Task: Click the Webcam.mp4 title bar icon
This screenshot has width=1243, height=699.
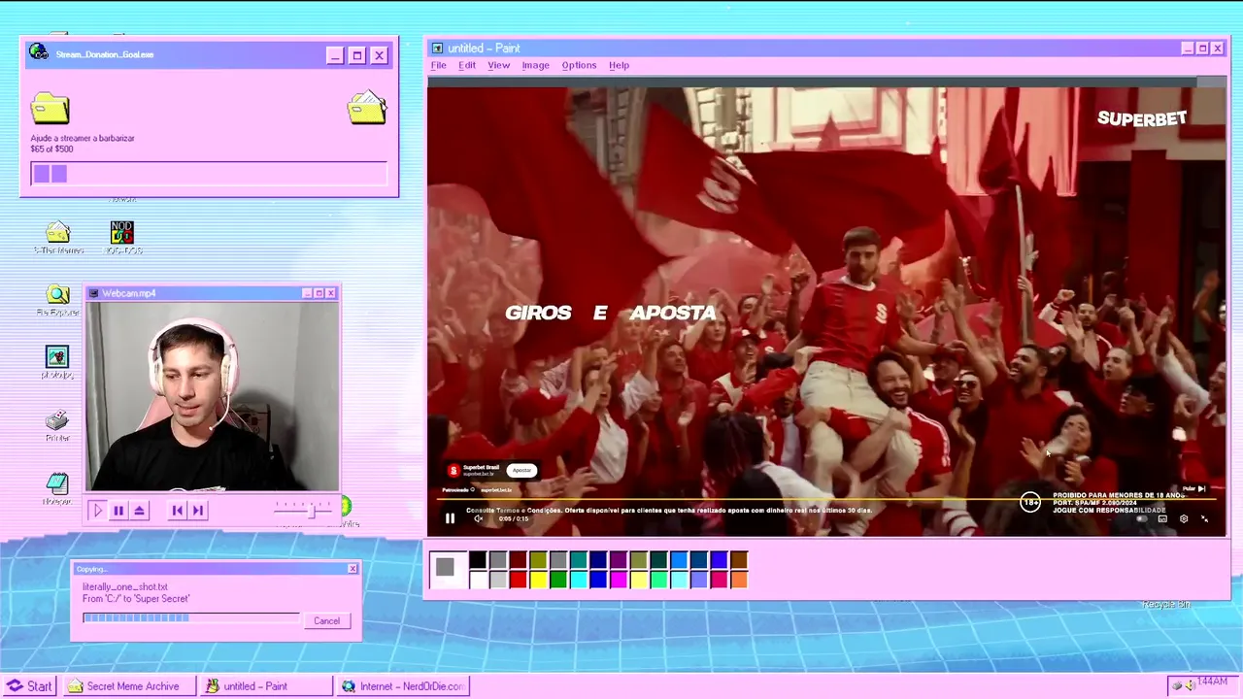Action: point(94,293)
